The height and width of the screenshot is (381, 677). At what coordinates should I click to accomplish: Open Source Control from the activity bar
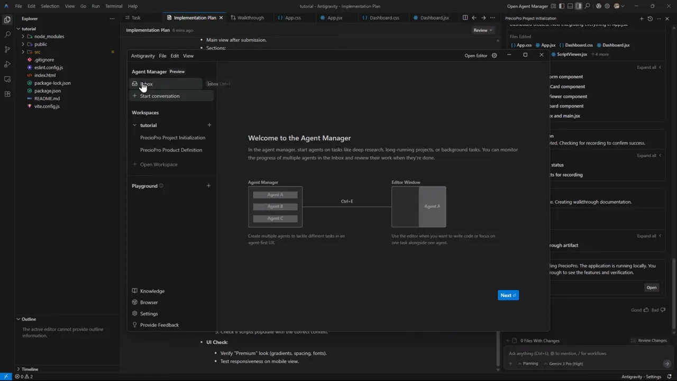coord(7,48)
